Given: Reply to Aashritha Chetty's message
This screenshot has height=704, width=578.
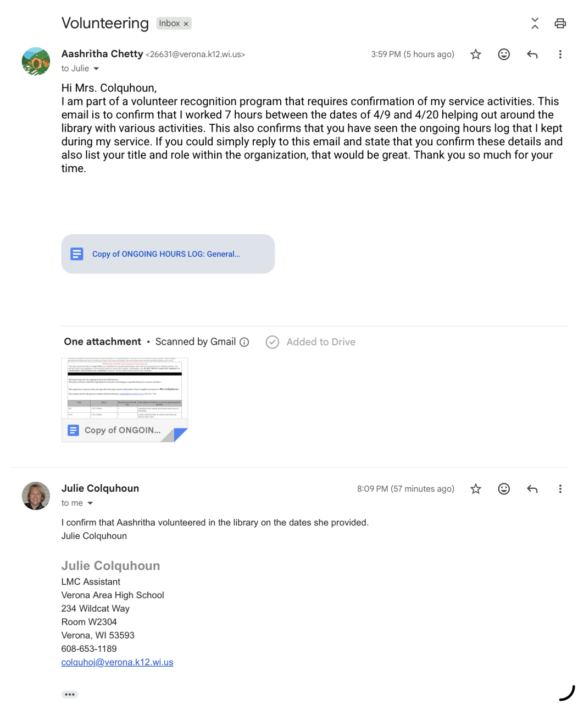Looking at the screenshot, I should click(532, 54).
